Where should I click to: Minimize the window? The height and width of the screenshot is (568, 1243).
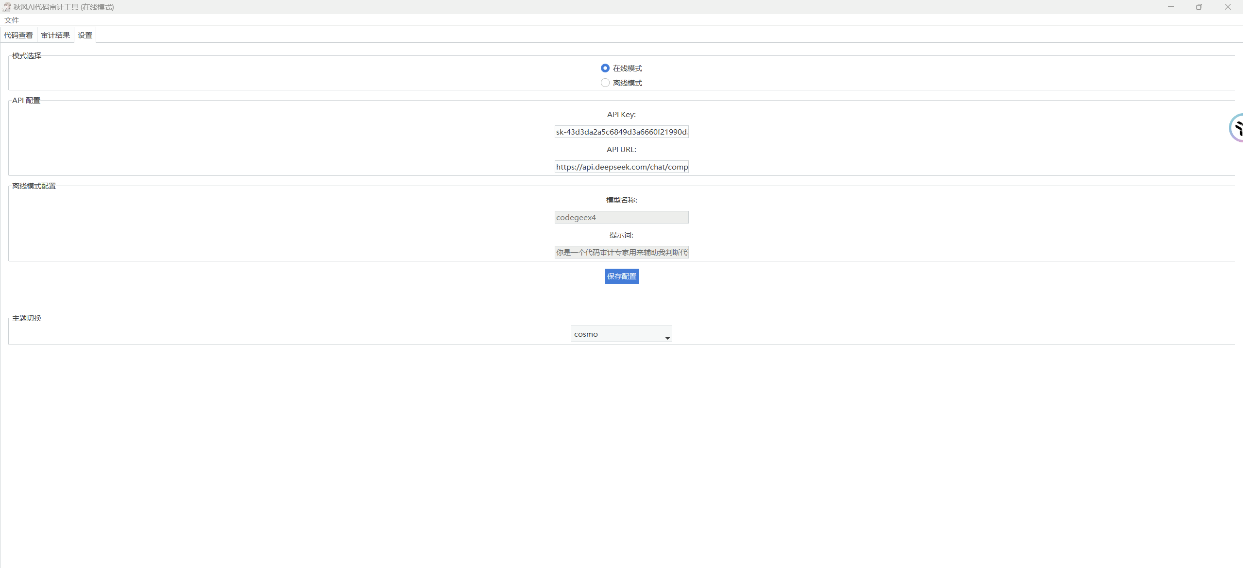1171,7
